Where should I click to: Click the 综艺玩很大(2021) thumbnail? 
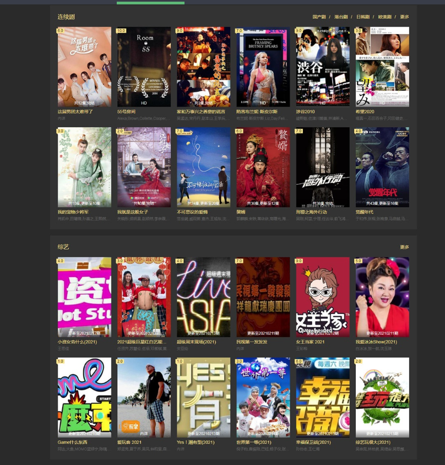coord(382,397)
